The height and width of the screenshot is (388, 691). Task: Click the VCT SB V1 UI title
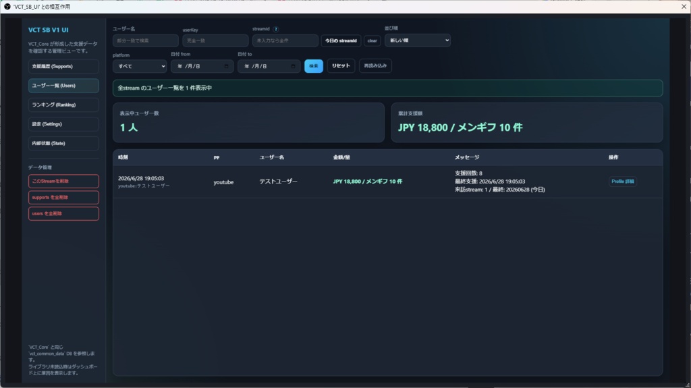[49, 30]
